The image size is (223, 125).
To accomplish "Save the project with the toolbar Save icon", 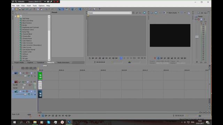I will (20, 9).
